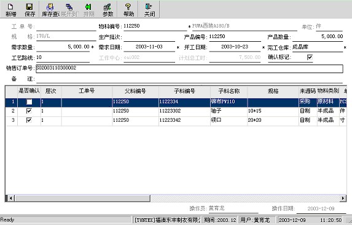Open the 帮助 help icon
This screenshot has width=352, height=225.
point(128,10)
